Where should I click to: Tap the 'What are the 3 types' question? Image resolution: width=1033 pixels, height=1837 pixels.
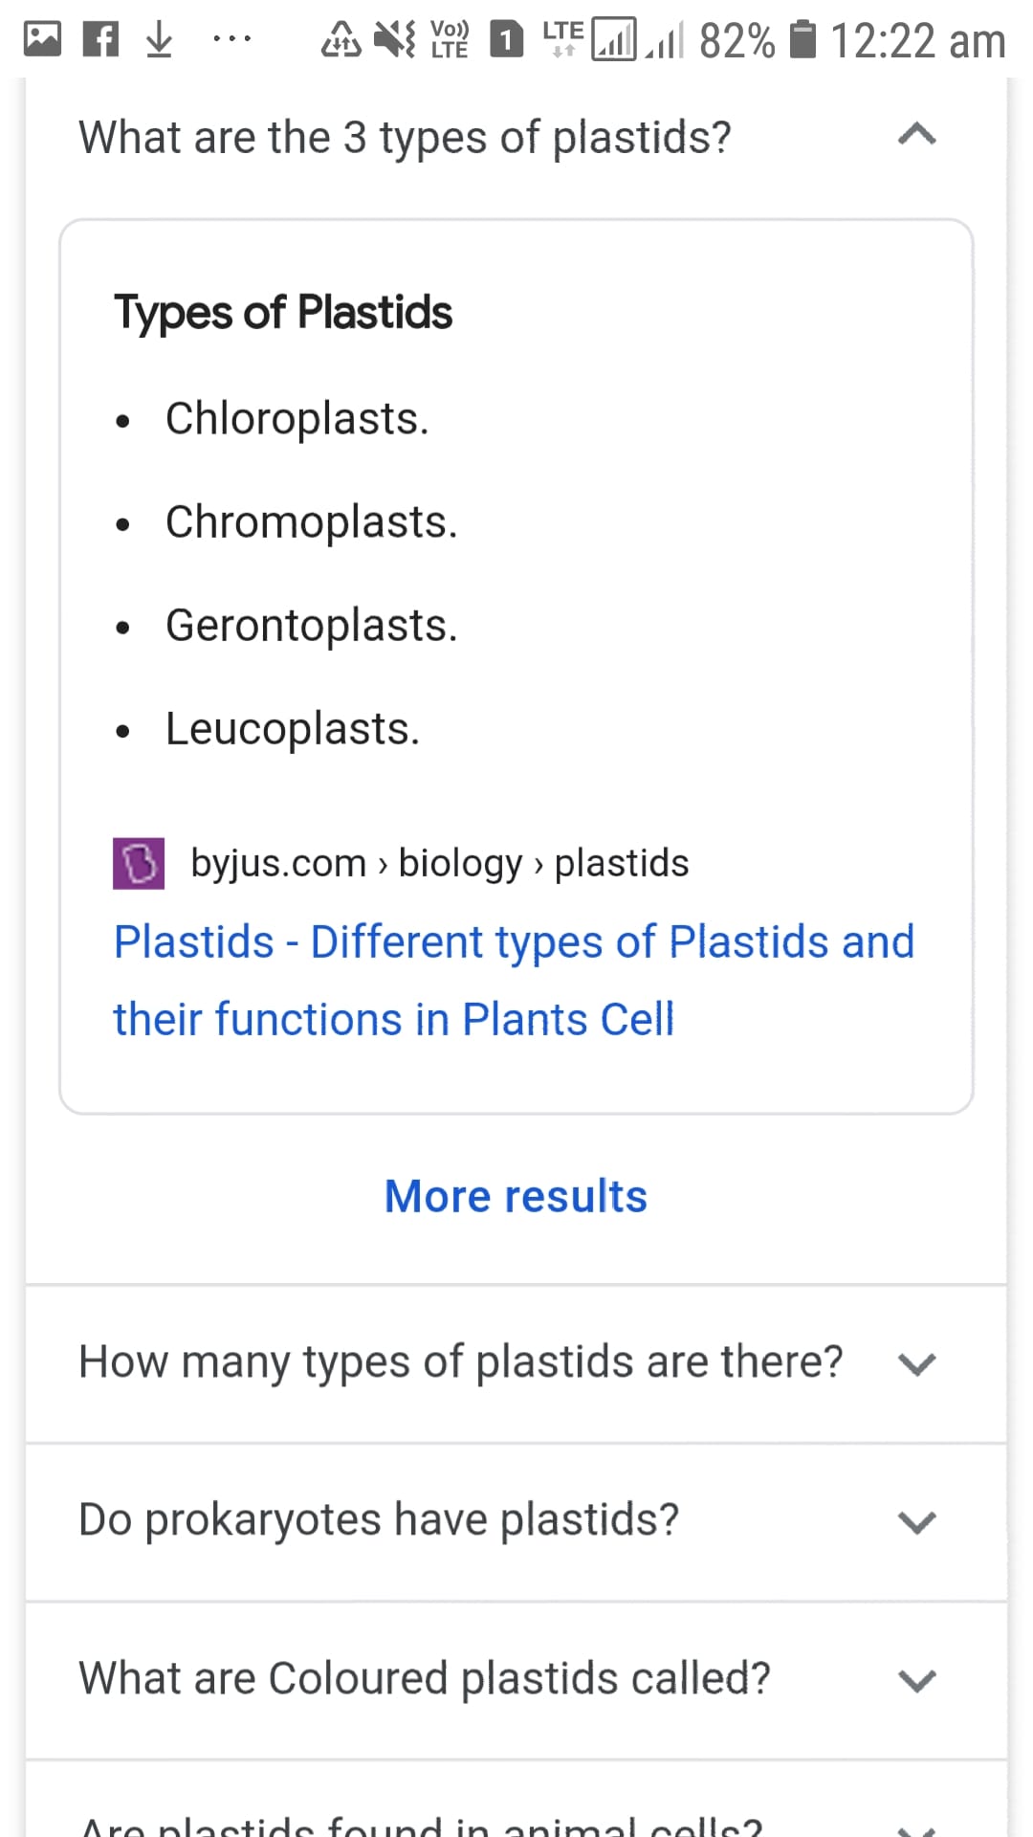point(405,137)
